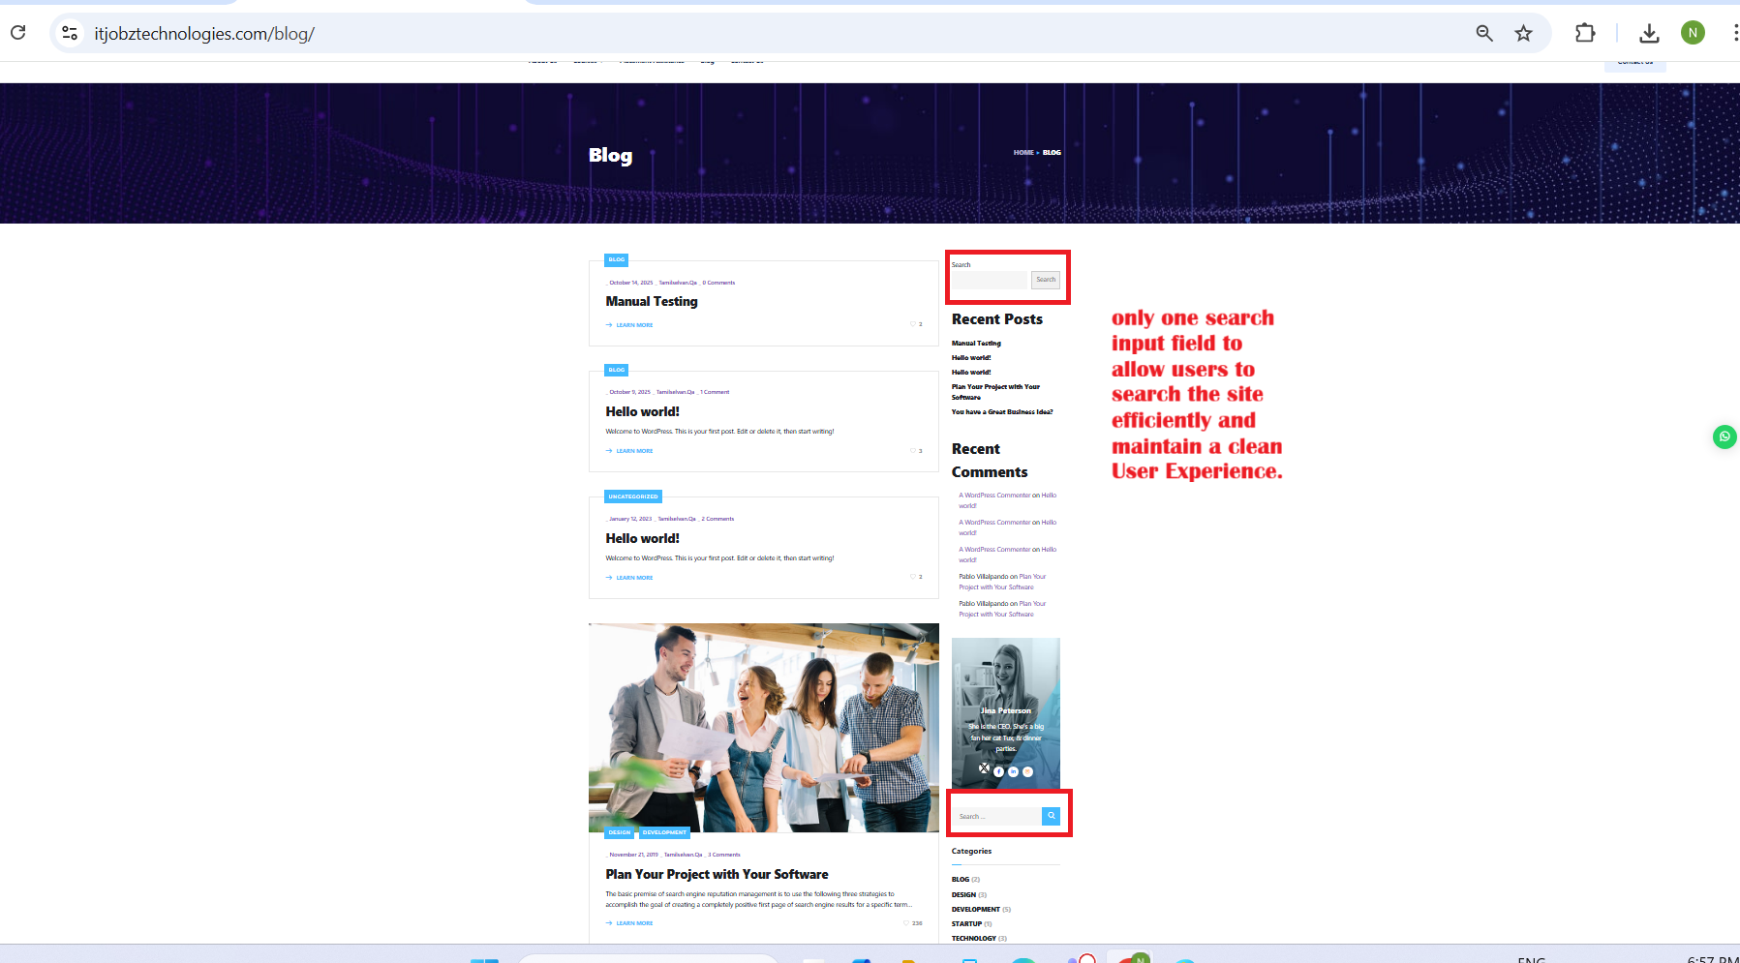Open the LinkedIn icon under Jina Peterson
This screenshot has height=963, width=1740.
[x=1013, y=771]
